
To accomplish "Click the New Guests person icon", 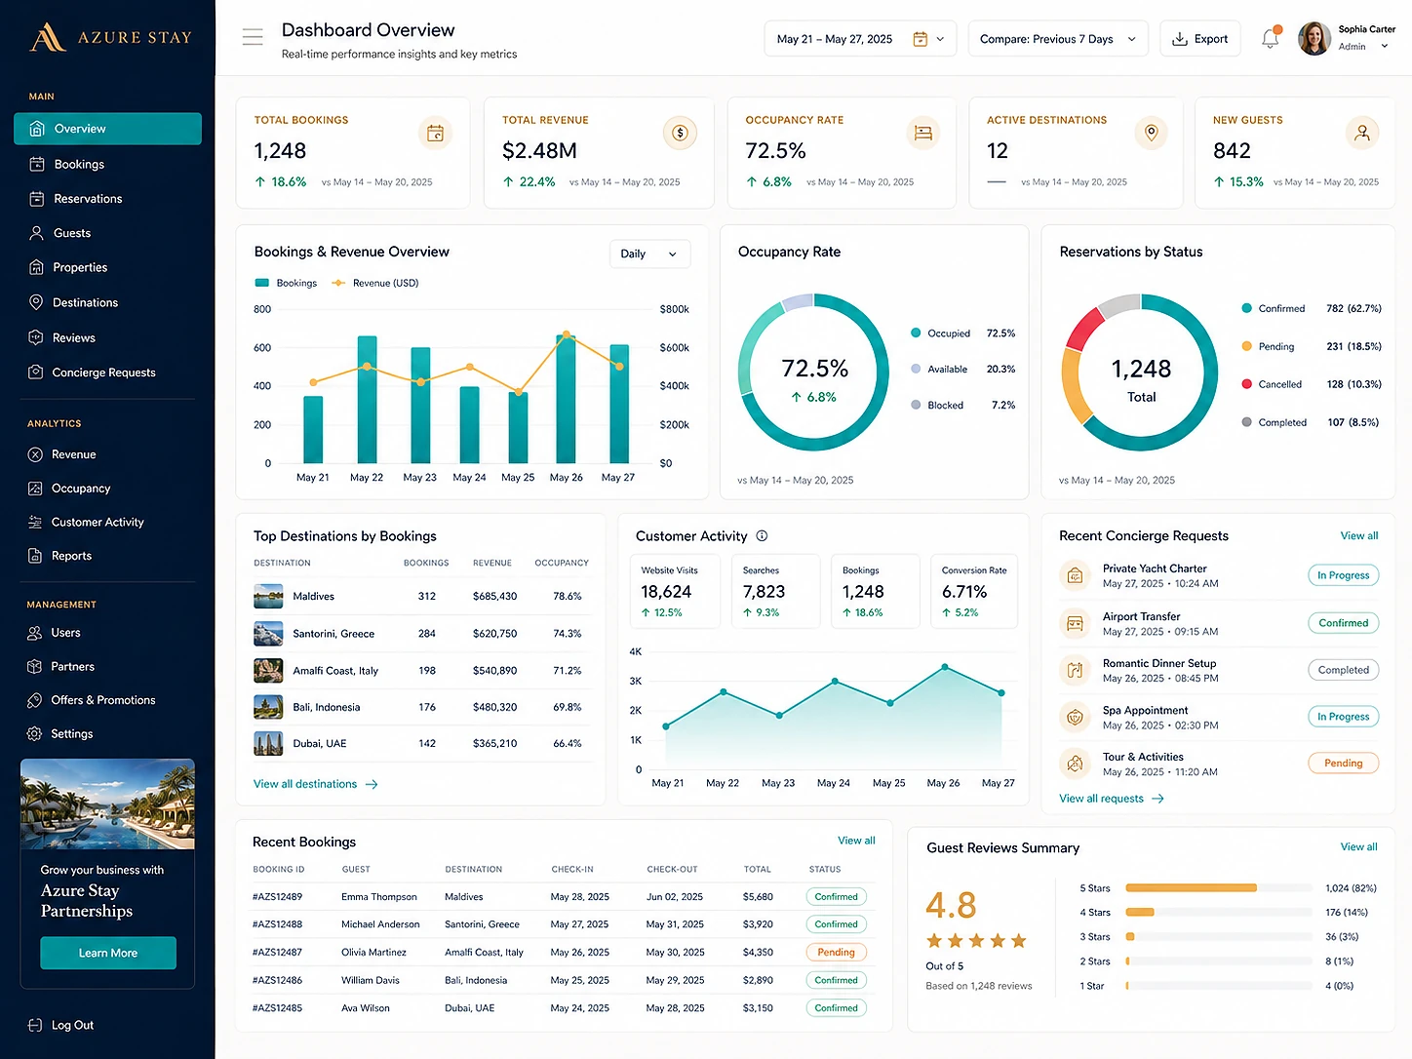I will click(1362, 133).
